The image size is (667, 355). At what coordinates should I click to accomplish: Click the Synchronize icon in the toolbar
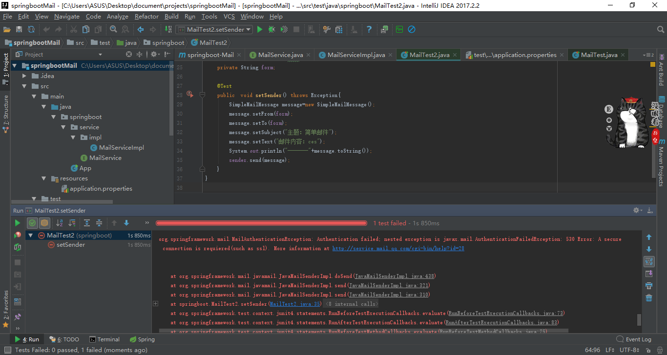point(31,29)
